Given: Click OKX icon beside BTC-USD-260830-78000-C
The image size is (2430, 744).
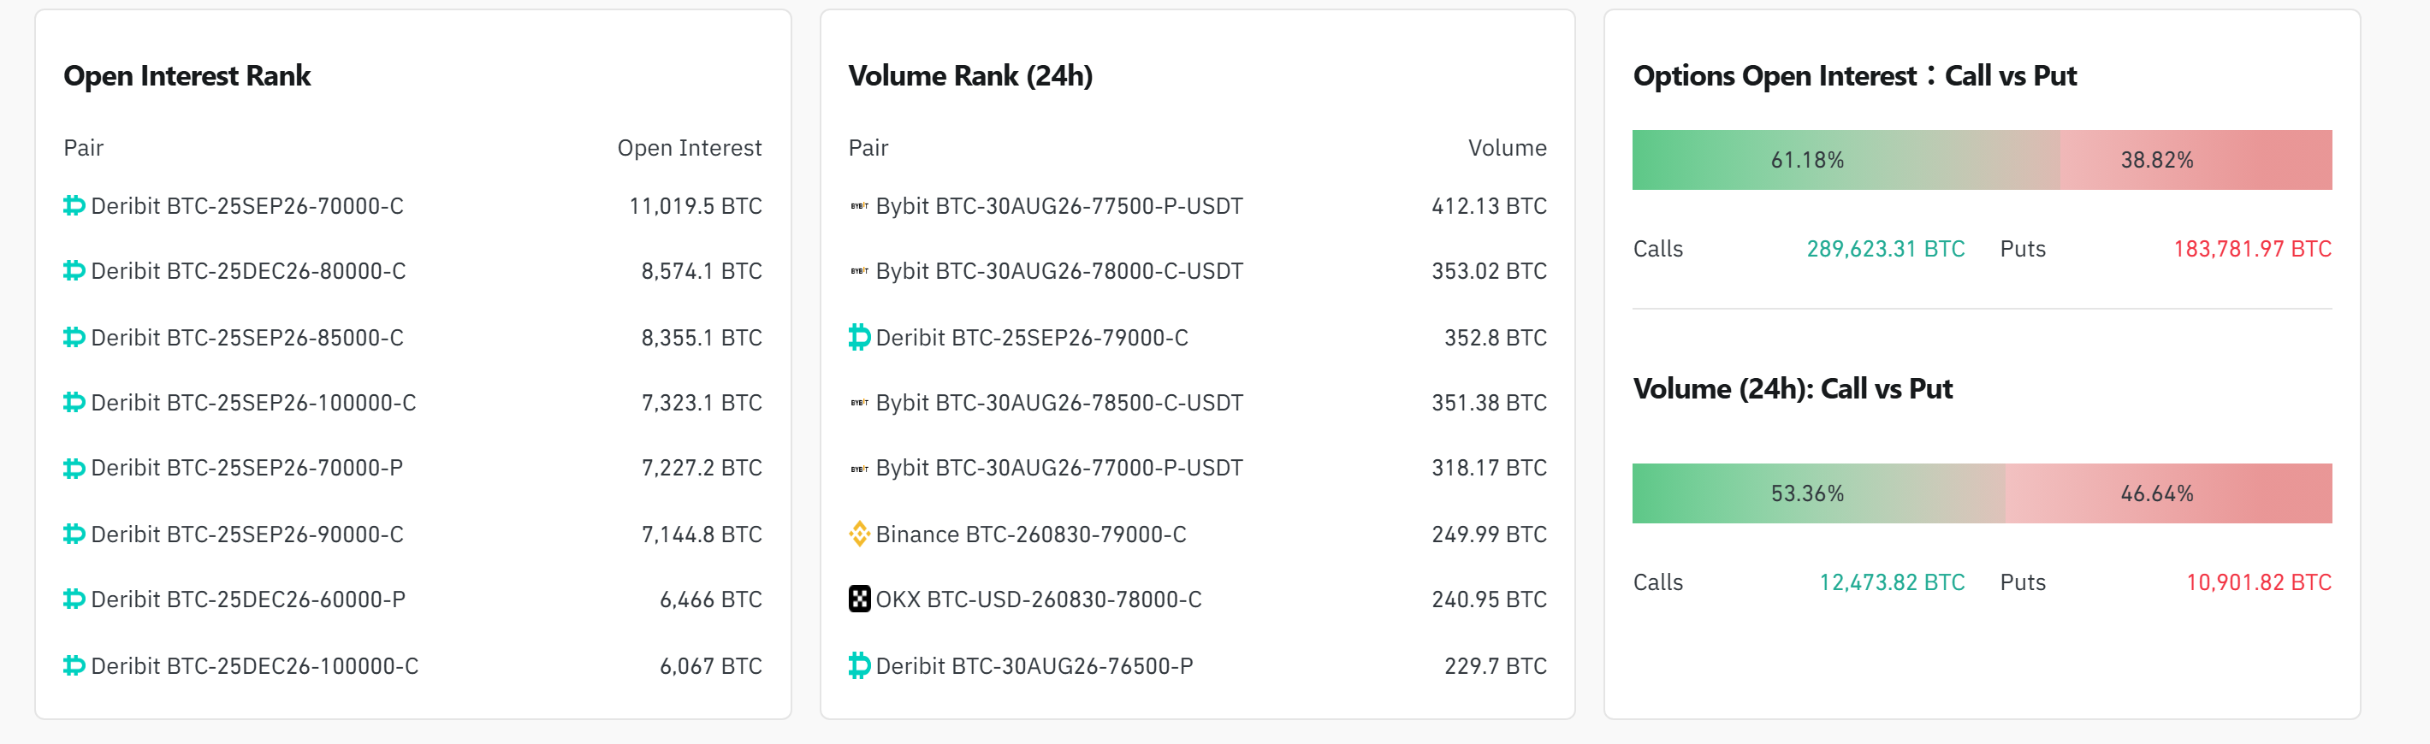Looking at the screenshot, I should pyautogui.click(x=859, y=599).
